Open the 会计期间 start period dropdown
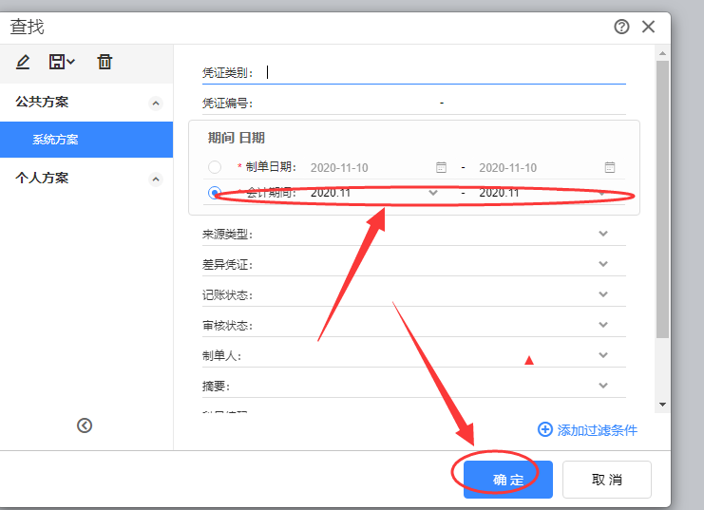 [433, 193]
